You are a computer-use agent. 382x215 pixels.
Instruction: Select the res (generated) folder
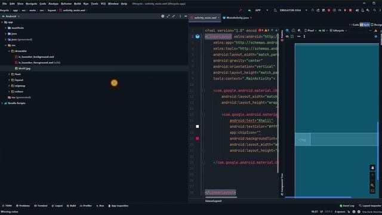[x=19, y=97]
